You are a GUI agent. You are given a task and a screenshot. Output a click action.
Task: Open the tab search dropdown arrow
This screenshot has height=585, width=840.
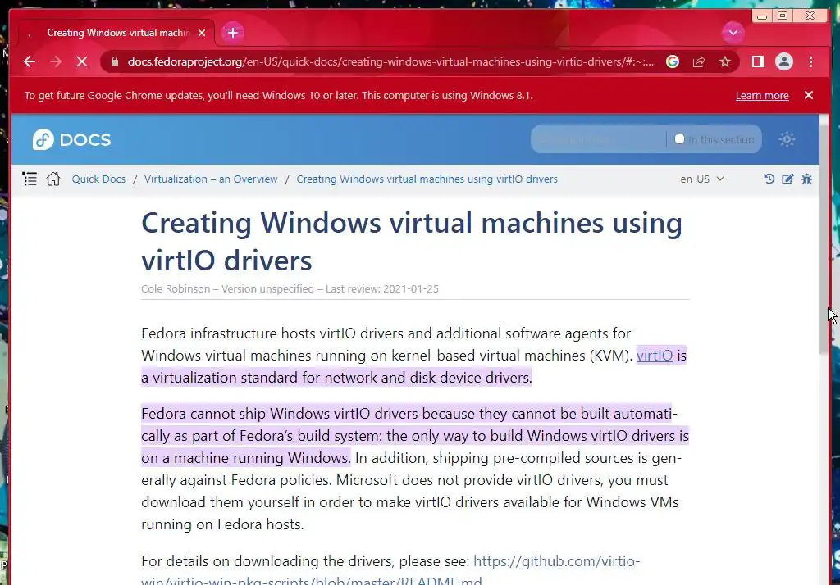(x=733, y=33)
